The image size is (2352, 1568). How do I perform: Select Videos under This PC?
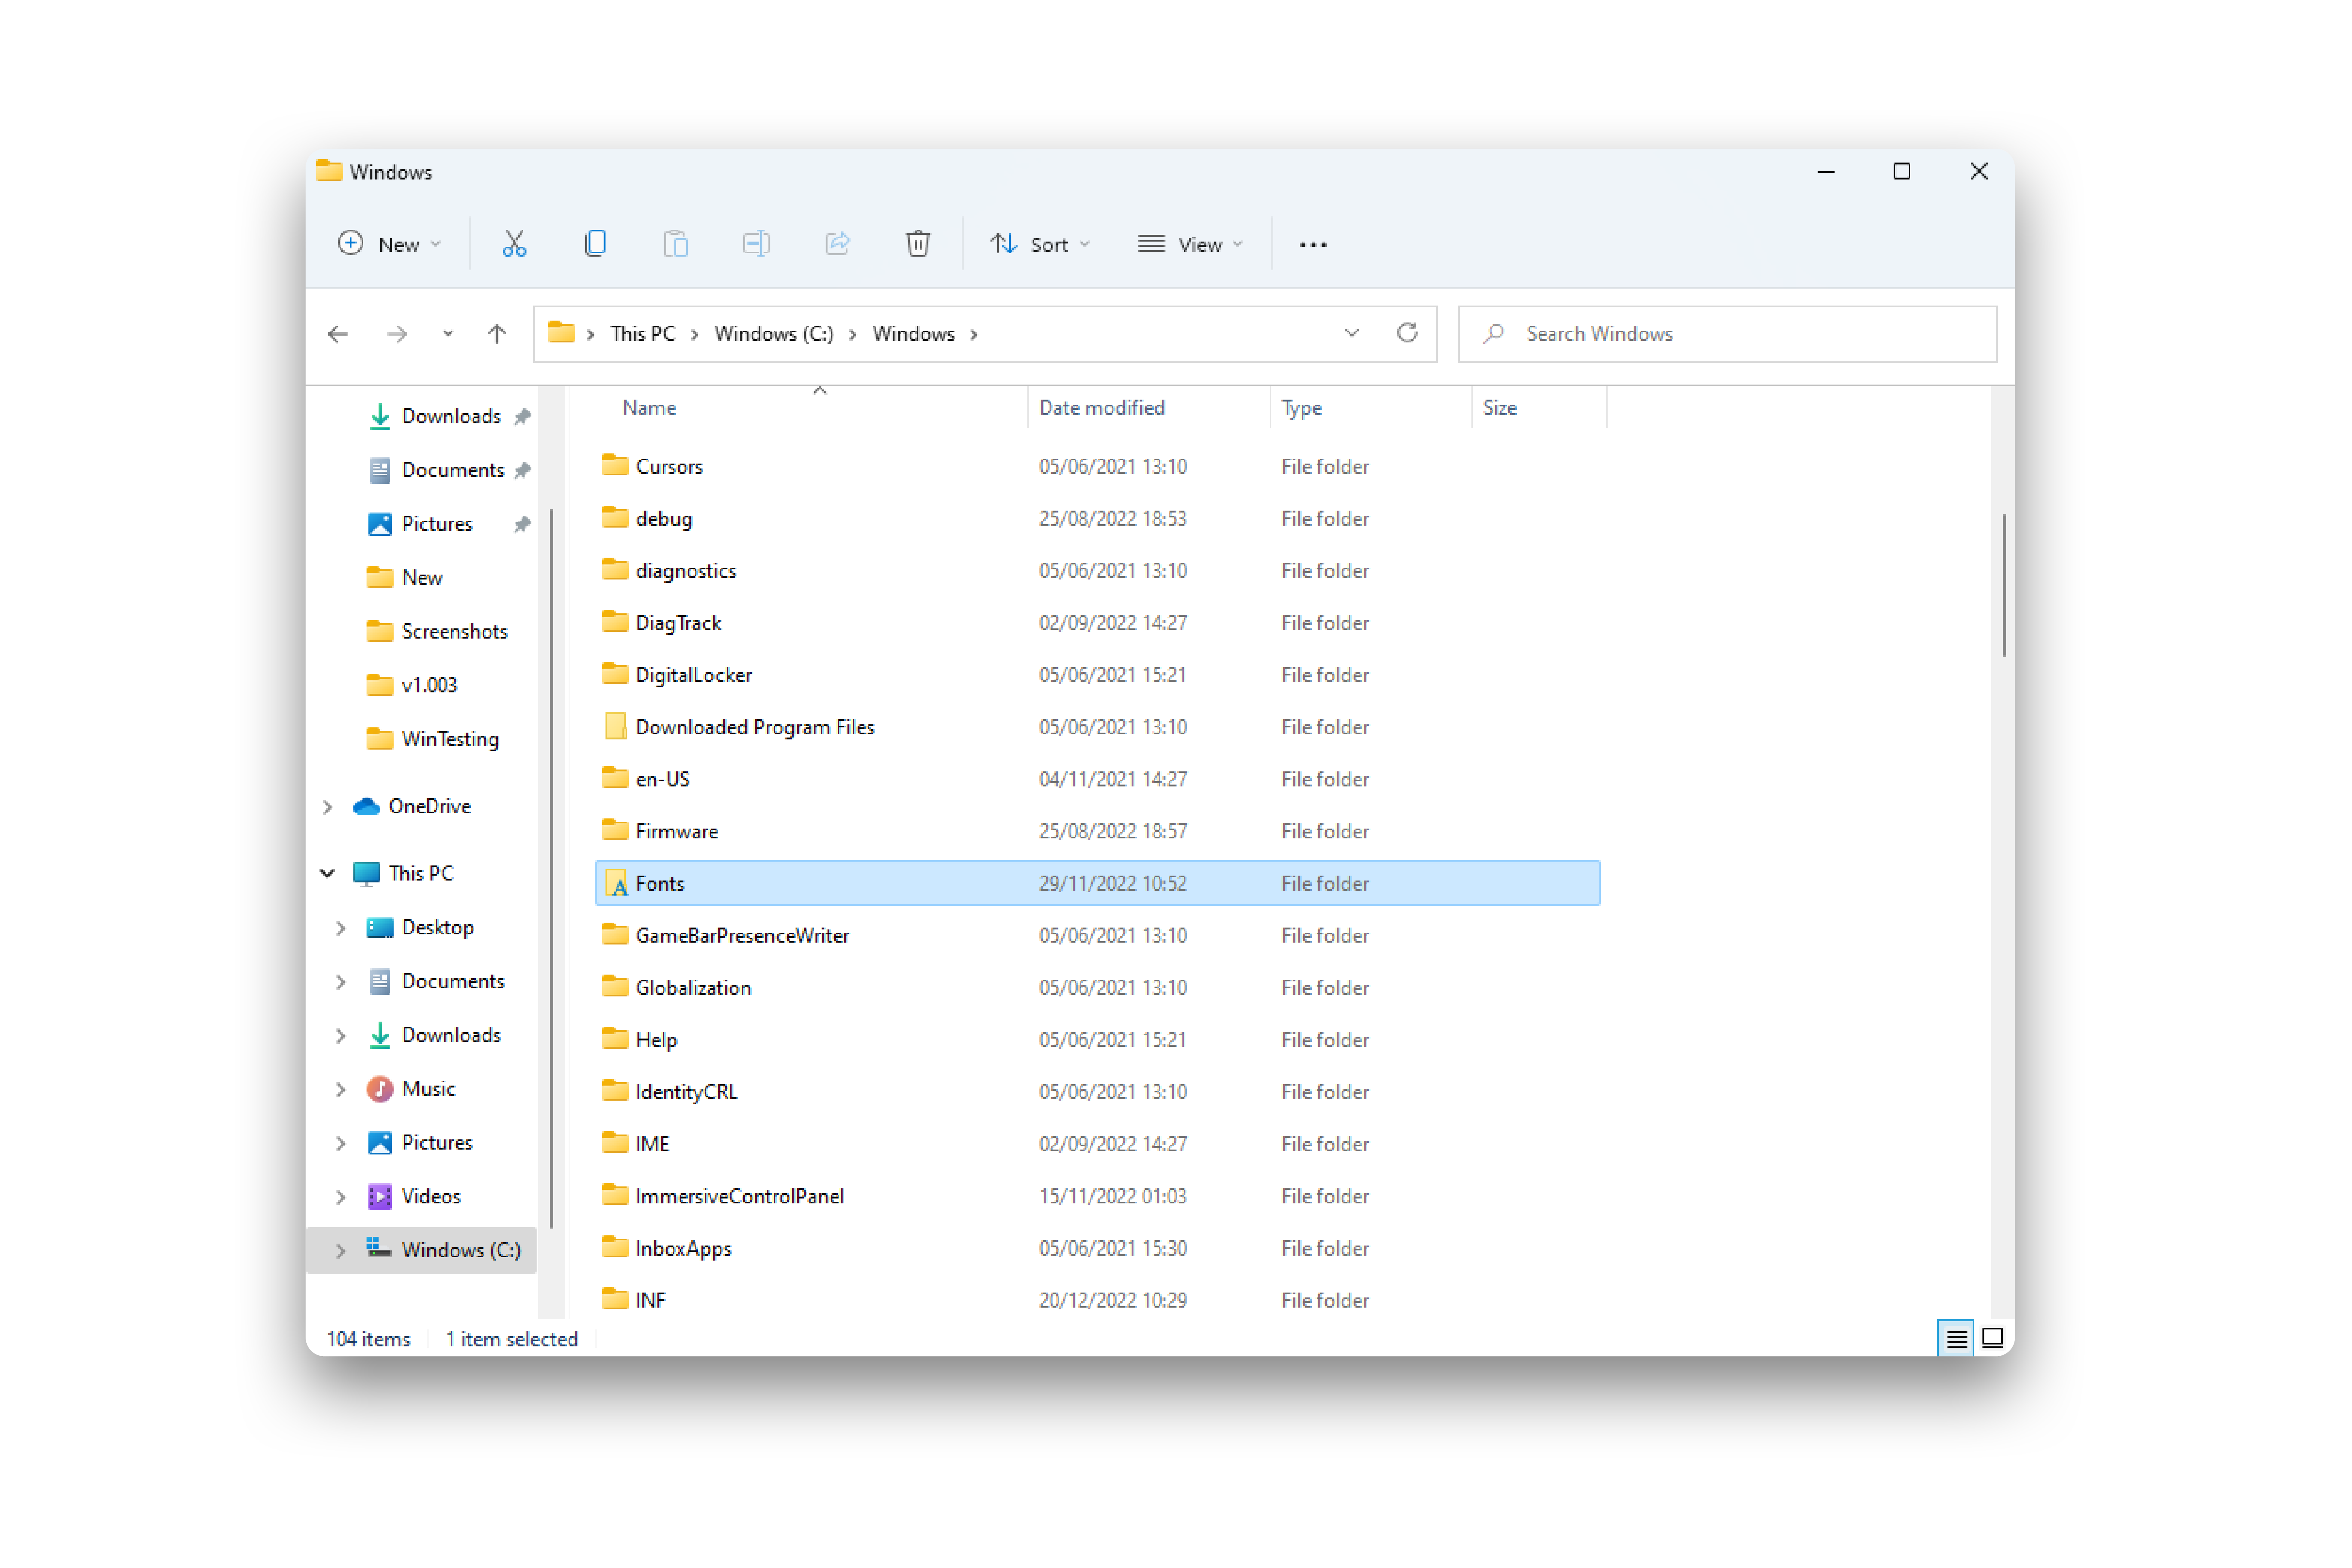[431, 1197]
